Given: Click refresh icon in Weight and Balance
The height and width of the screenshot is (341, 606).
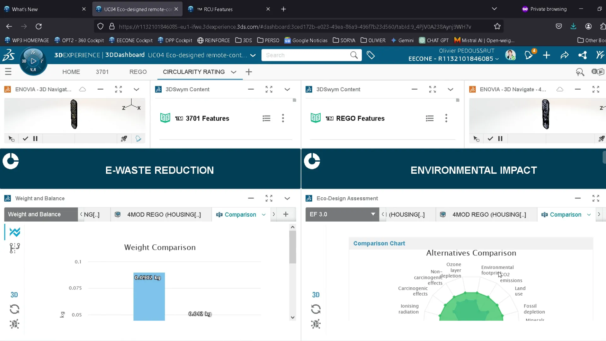Looking at the screenshot, I should point(15,309).
